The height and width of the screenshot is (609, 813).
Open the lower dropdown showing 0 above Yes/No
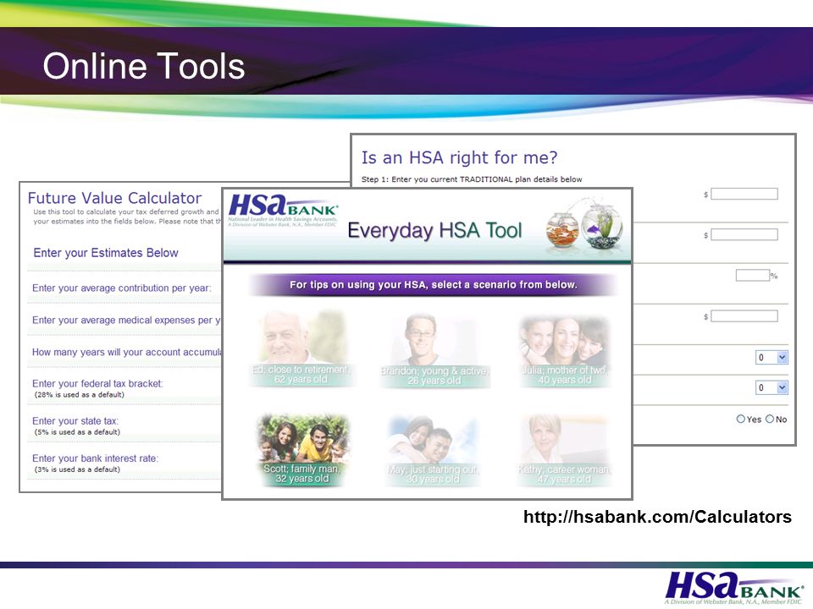coord(772,387)
